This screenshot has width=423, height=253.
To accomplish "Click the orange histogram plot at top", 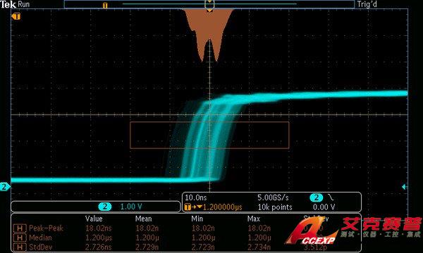I will point(209,35).
